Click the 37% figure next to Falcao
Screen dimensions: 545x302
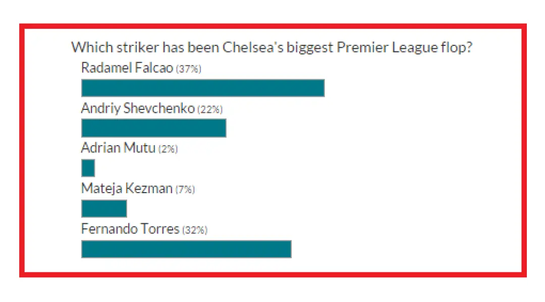pyautogui.click(x=189, y=69)
